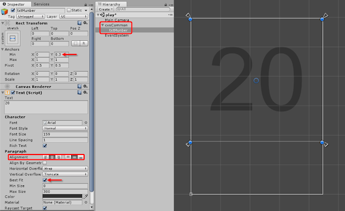345x211 pixels.
Task: Open the Create menu in Hierarchy
Action: (x=106, y=10)
